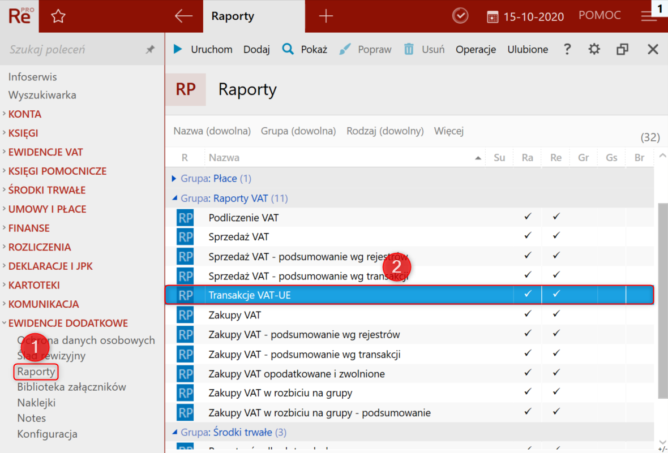The width and height of the screenshot is (668, 453).
Task: Toggle Ra checkmark for Podliczenie VAT
Action: pos(528,217)
